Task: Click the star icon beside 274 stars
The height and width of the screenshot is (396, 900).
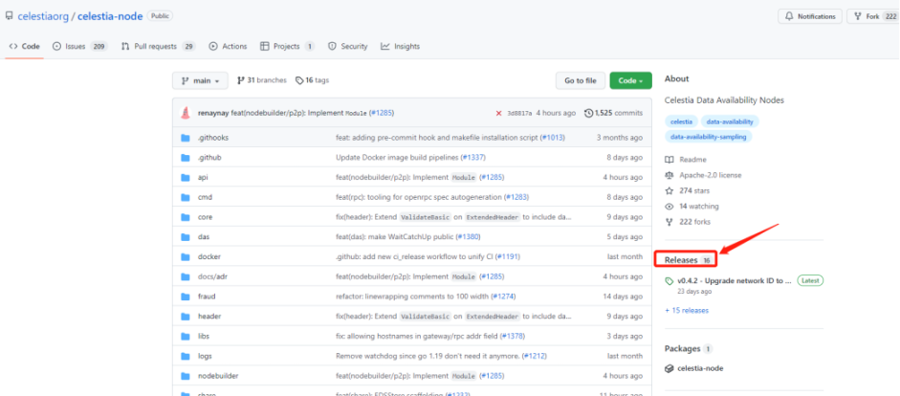Action: [x=670, y=190]
